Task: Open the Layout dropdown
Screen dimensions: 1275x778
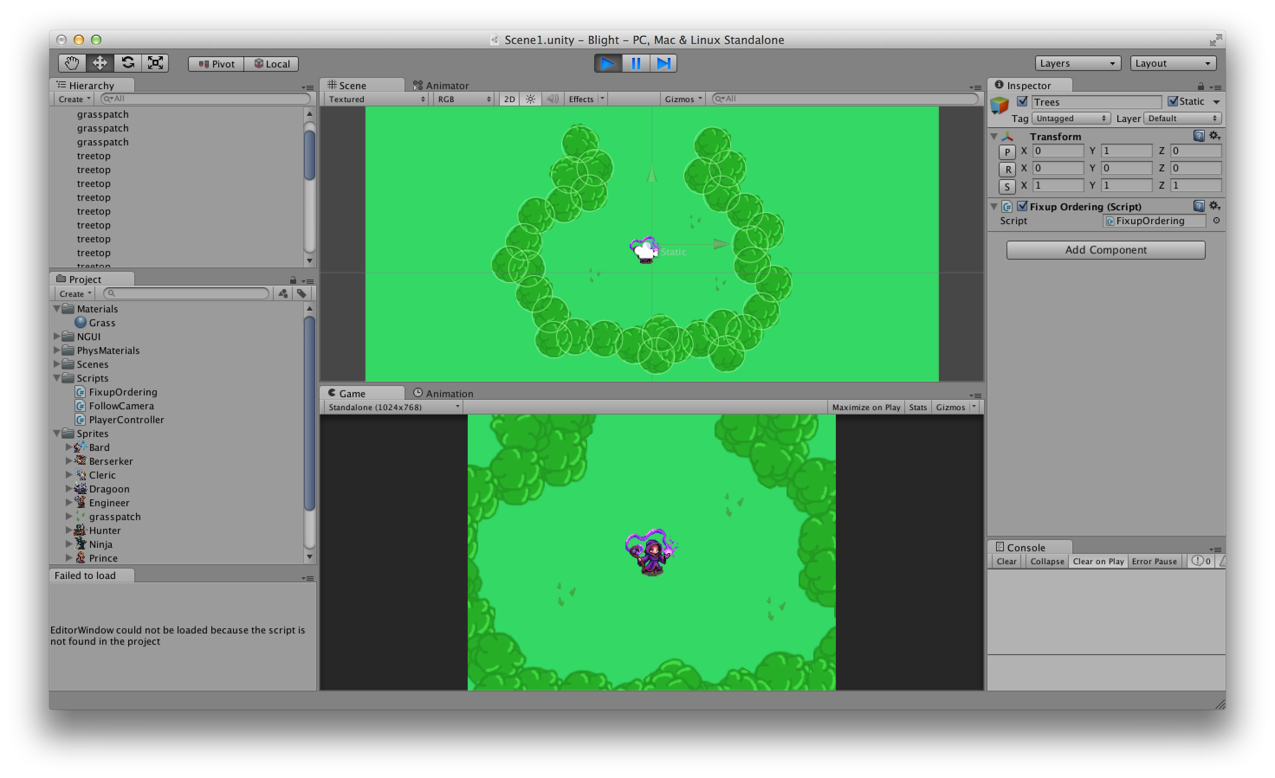Action: click(1173, 63)
